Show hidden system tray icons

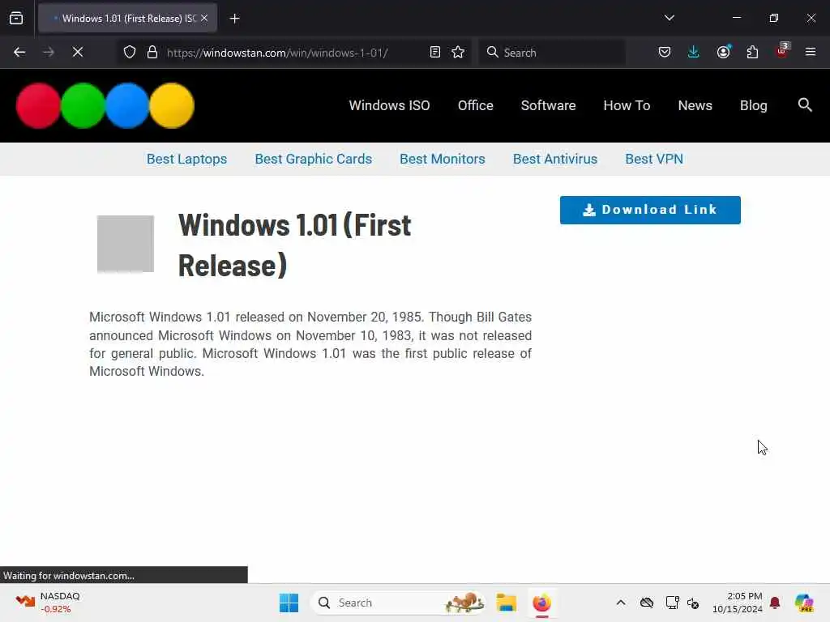coord(620,603)
